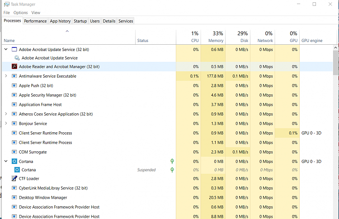Select the Apple Push (32 bit) process name
The image size is (339, 219).
tap(36, 85)
